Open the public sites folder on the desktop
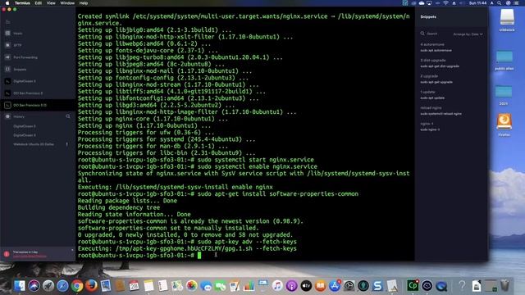This screenshot has width=525, height=295. pyautogui.click(x=504, y=57)
